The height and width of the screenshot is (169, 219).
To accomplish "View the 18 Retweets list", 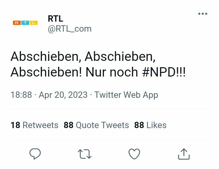I will [34, 125].
